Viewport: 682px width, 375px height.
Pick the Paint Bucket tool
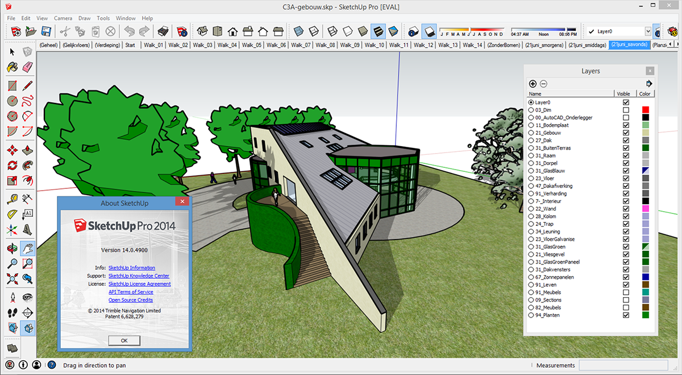13,67
